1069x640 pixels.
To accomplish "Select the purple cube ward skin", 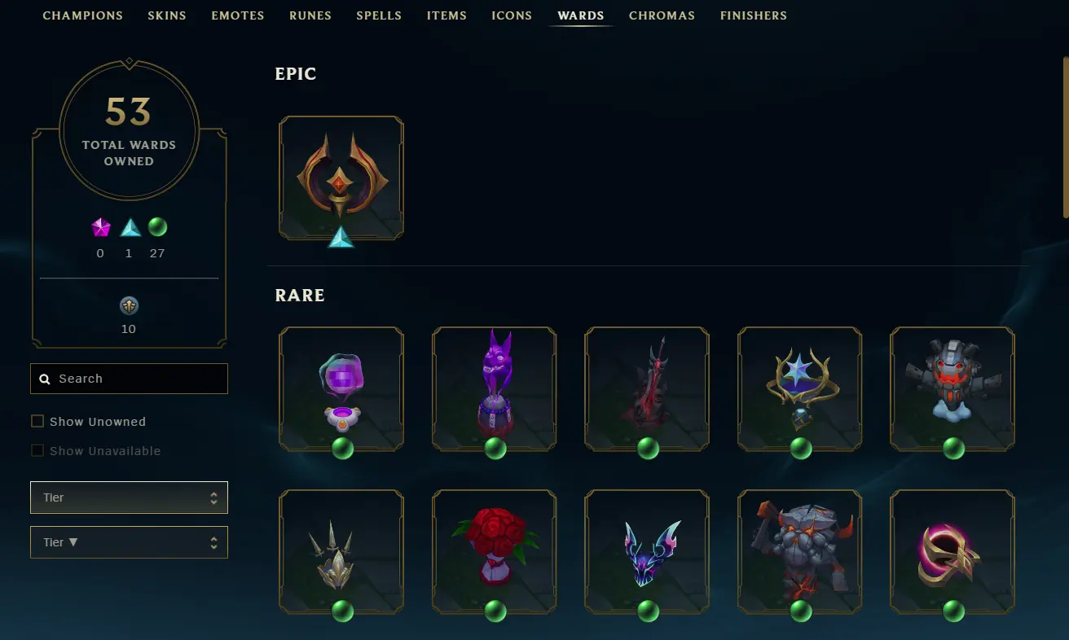I will (x=341, y=388).
